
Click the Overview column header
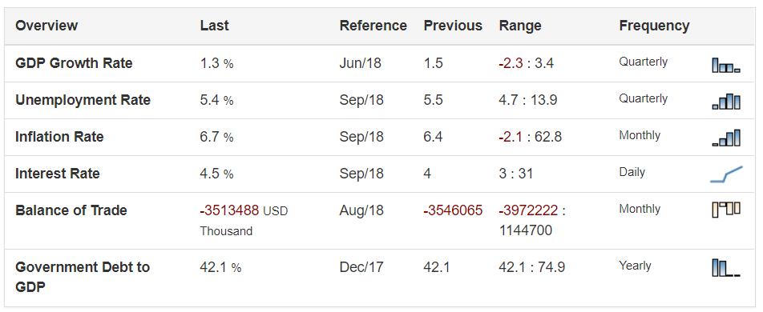point(46,26)
